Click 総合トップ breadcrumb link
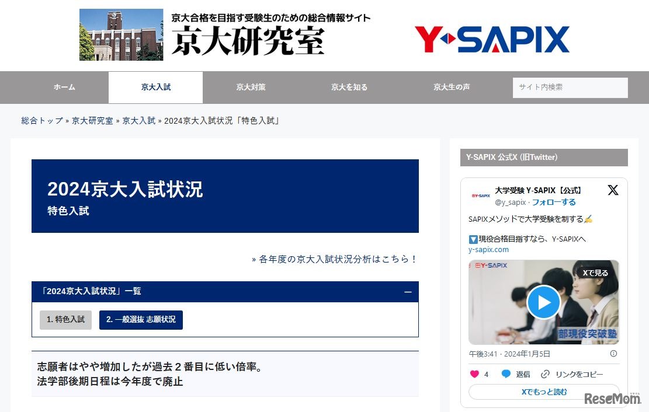Viewport: 649px width, 412px height. [42, 121]
